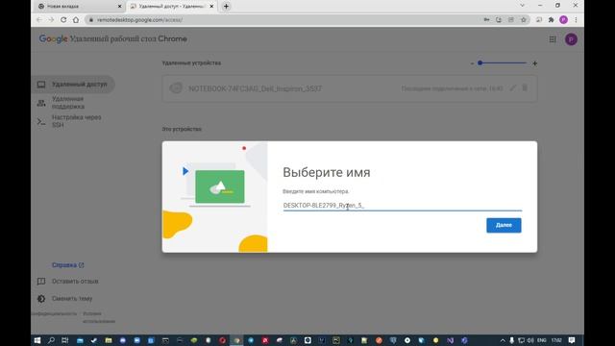Switch to the Новая вкладка tab

click(78, 7)
